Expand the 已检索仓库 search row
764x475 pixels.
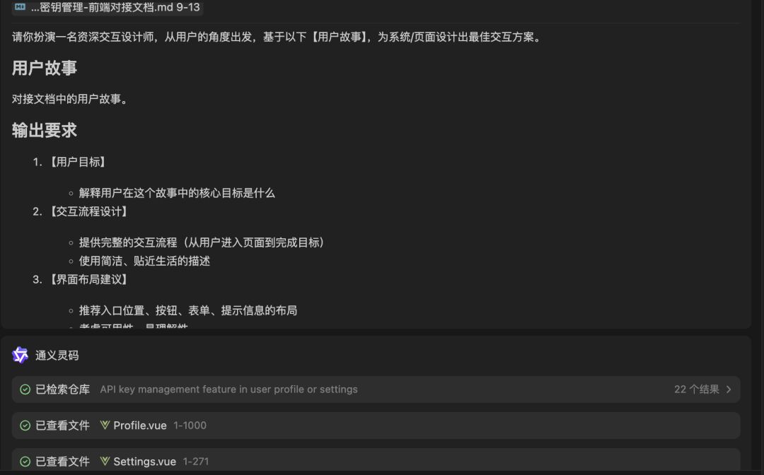(376, 389)
